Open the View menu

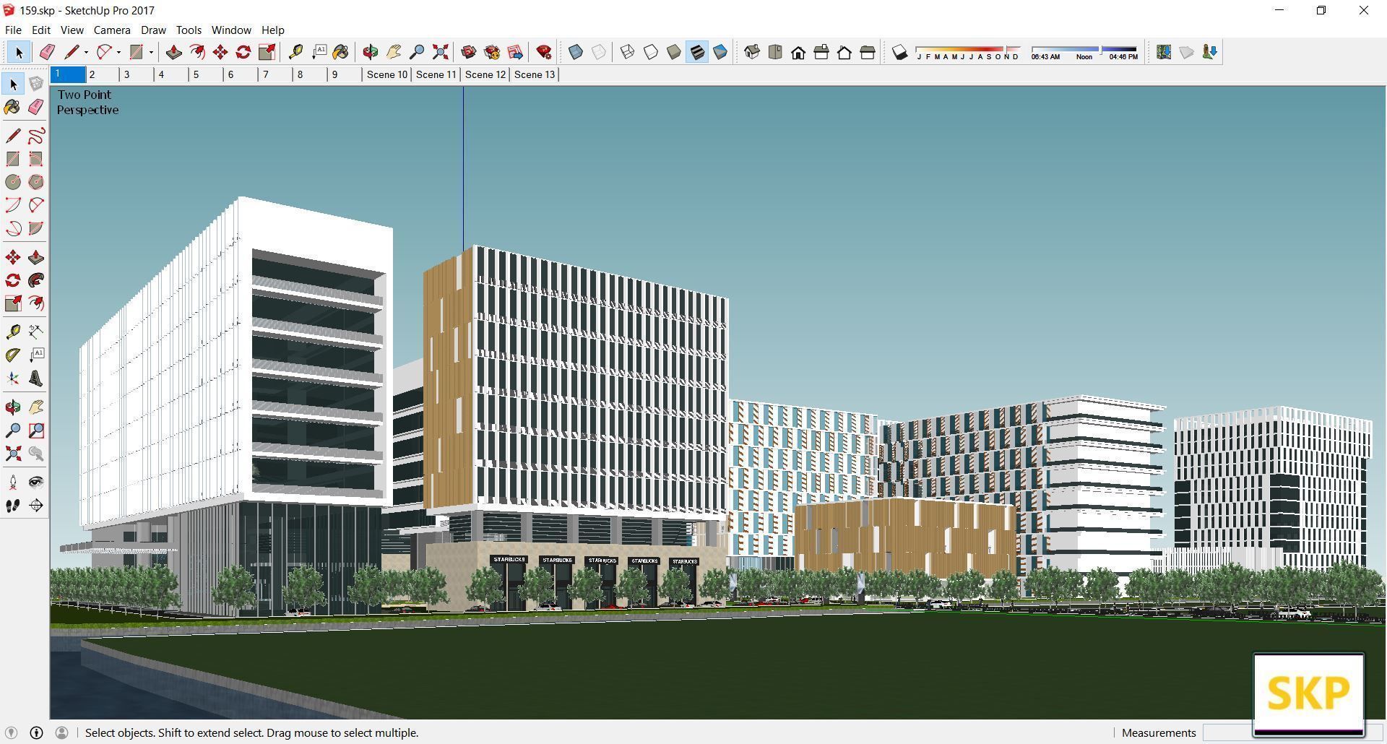(72, 30)
